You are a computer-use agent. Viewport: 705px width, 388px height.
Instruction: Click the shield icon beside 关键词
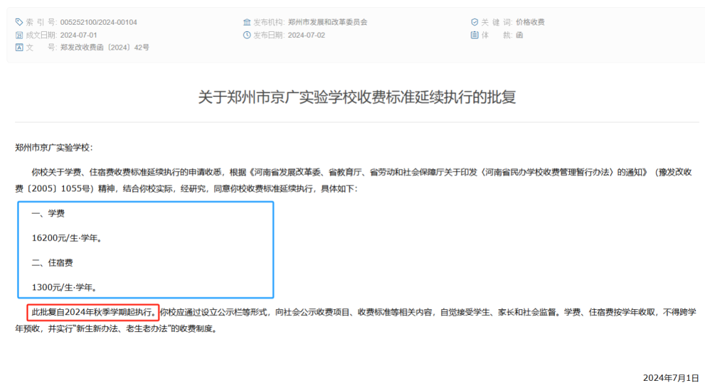click(x=475, y=22)
